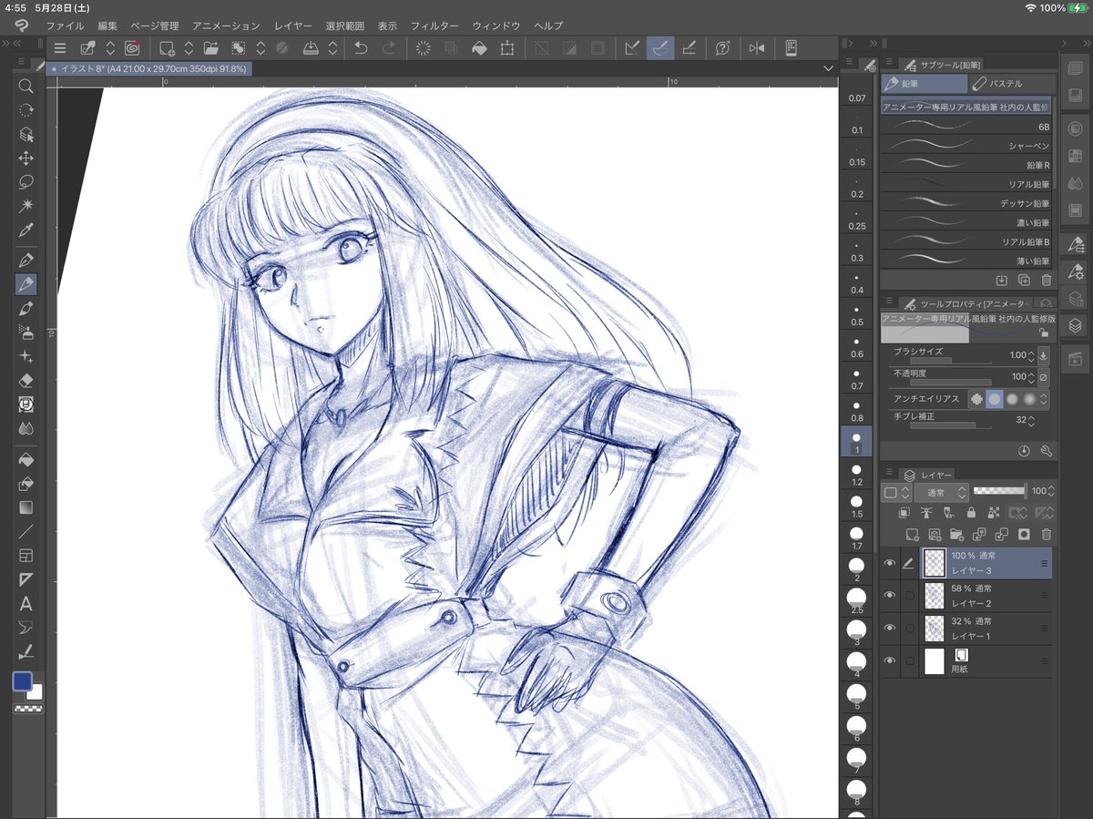Choose the 6B pencil sub tool
This screenshot has width=1093, height=819.
pyautogui.click(x=966, y=127)
